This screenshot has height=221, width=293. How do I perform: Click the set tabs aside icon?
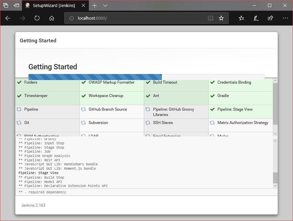coord(16,6)
